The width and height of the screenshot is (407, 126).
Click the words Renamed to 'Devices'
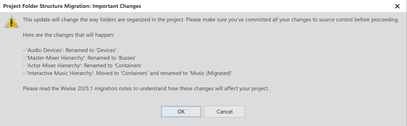(91, 50)
